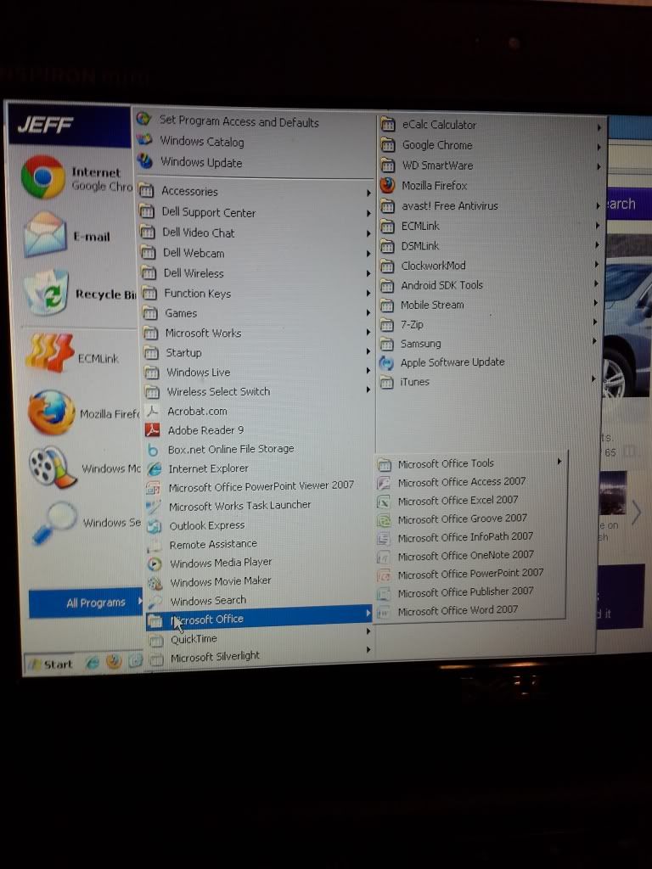The width and height of the screenshot is (652, 869).
Task: Click the Start button
Action: coord(50,664)
